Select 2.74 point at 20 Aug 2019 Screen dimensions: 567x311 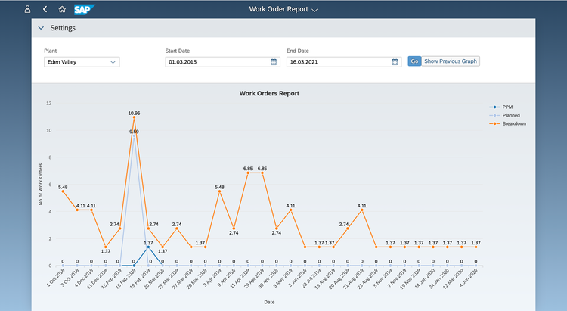click(x=348, y=229)
